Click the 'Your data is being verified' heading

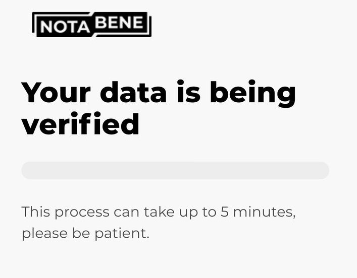click(x=159, y=108)
